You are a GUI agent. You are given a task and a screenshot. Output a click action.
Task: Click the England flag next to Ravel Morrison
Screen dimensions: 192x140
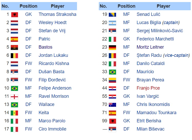(x=14, y=96)
